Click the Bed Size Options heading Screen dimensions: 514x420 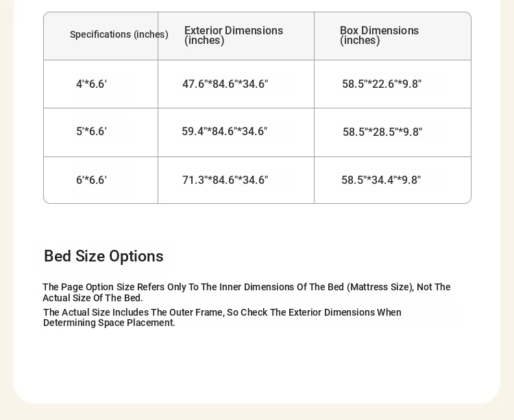point(103,256)
